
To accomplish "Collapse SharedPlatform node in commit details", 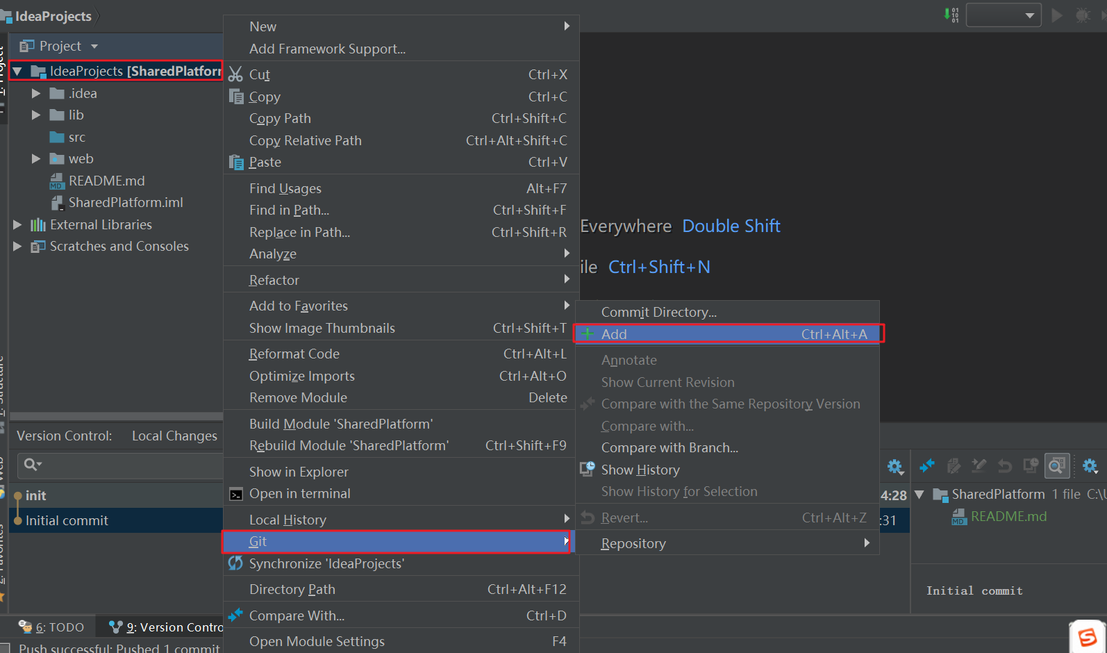I will pyautogui.click(x=919, y=495).
